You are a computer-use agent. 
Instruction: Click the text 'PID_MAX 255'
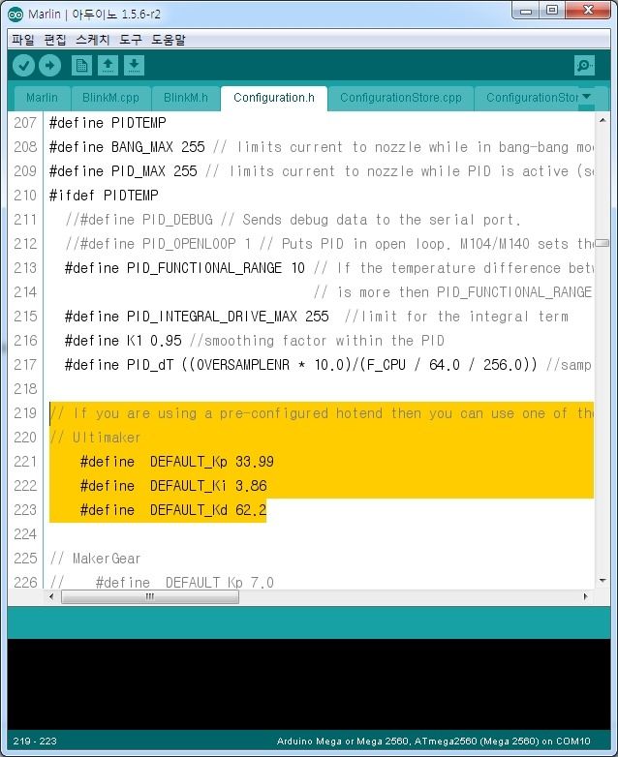pyautogui.click(x=154, y=171)
